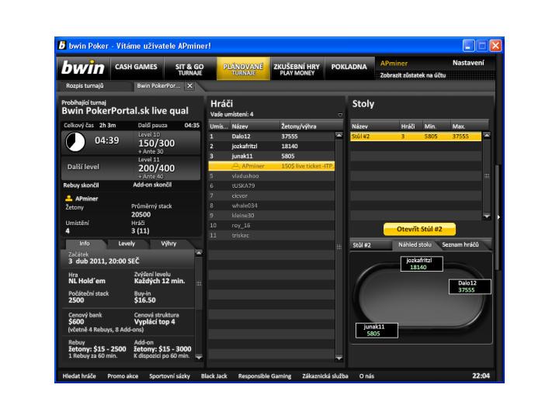Open CASH GAMES section
The height and width of the screenshot is (419, 559).
click(136, 68)
